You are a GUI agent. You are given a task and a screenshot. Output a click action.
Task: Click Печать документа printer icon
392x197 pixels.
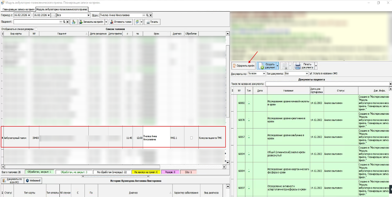coord(298,66)
